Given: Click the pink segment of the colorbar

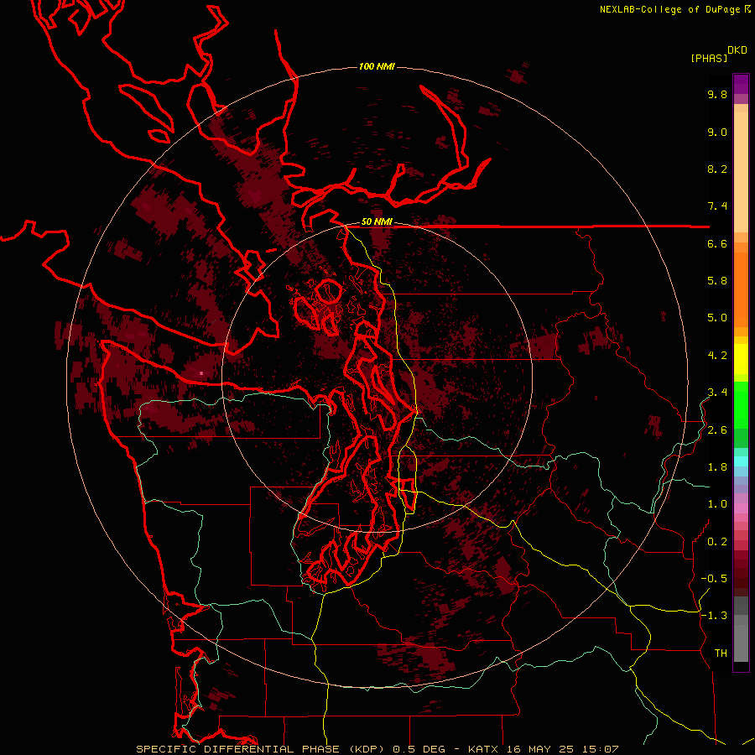Looking at the screenshot, I should 741,508.
